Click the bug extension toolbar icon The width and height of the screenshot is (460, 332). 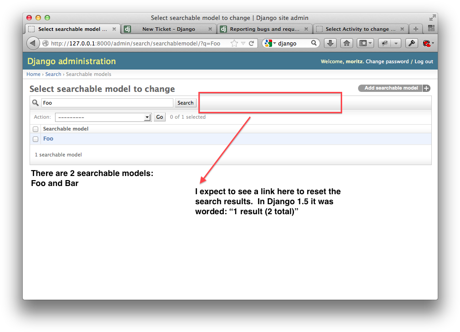point(384,43)
